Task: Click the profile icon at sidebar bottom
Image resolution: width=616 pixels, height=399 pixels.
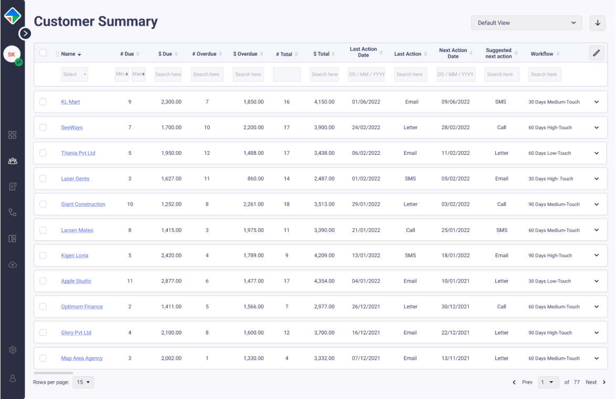Action: pos(12,377)
